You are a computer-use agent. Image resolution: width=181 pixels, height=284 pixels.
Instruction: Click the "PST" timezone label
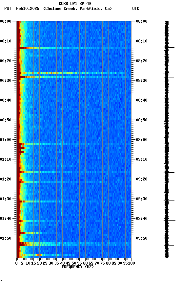click(x=8, y=9)
